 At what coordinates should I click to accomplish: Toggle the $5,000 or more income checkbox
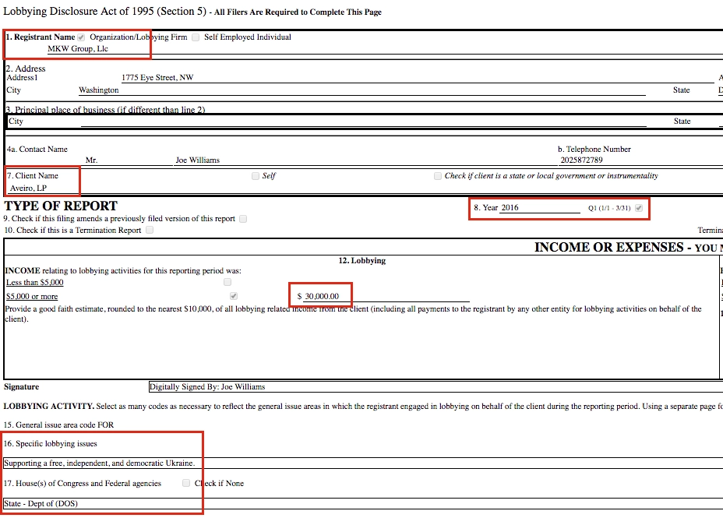point(233,297)
